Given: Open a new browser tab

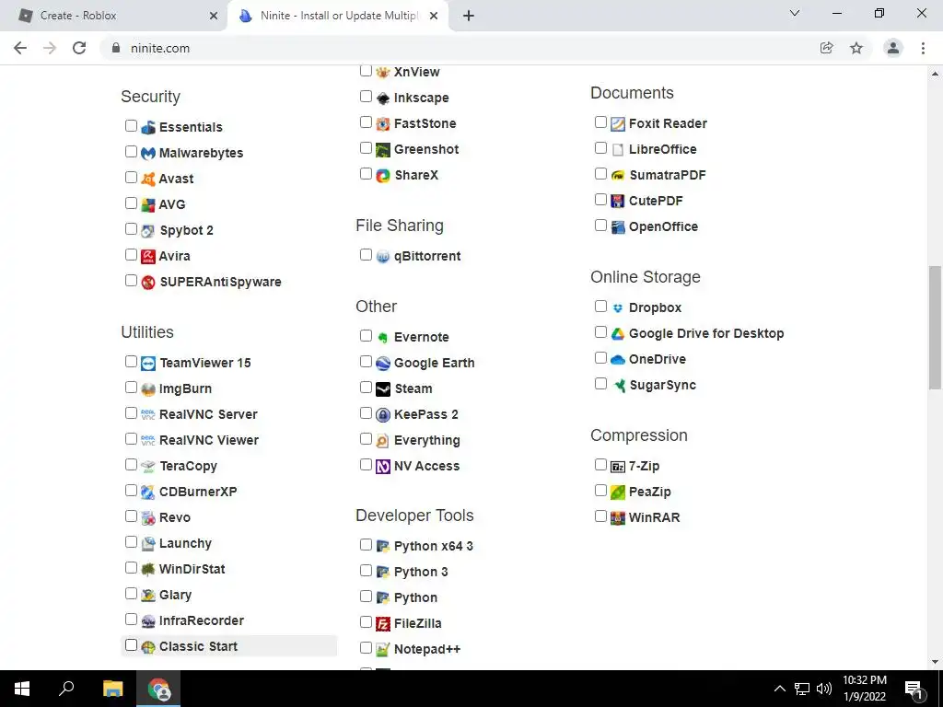Looking at the screenshot, I should point(469,16).
